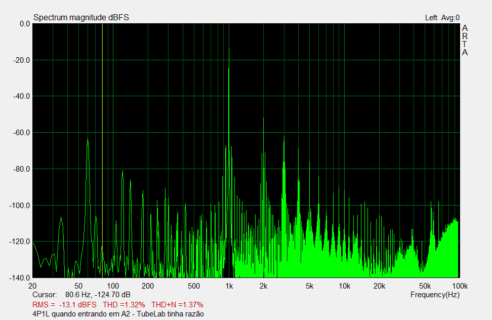The height and width of the screenshot is (320, 492).
Task: Click the cursor readout '80.6 Hz, -124.70 dB'
Action: (98, 295)
